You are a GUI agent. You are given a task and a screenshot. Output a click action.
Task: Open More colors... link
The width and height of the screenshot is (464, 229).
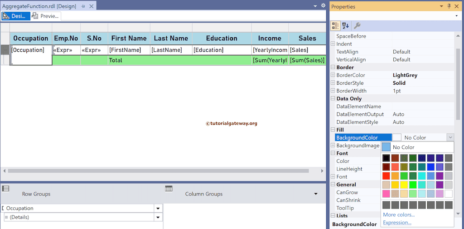click(x=399, y=215)
